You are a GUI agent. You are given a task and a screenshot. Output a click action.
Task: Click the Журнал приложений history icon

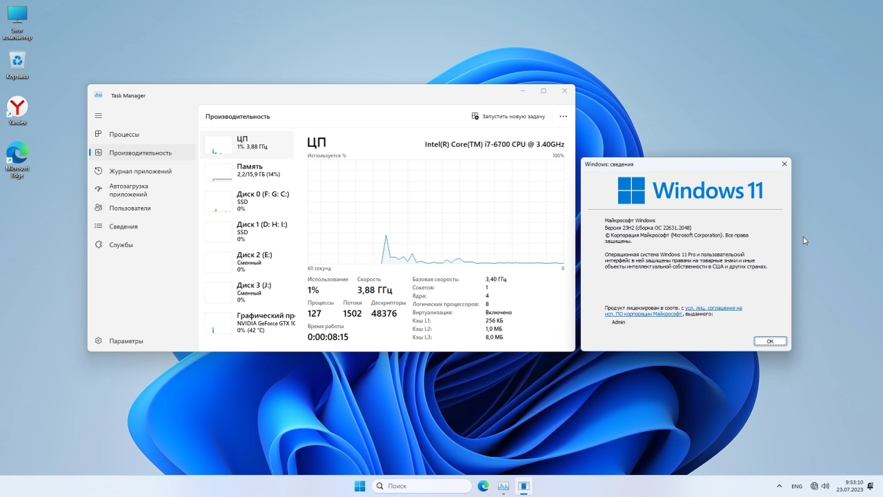point(99,171)
